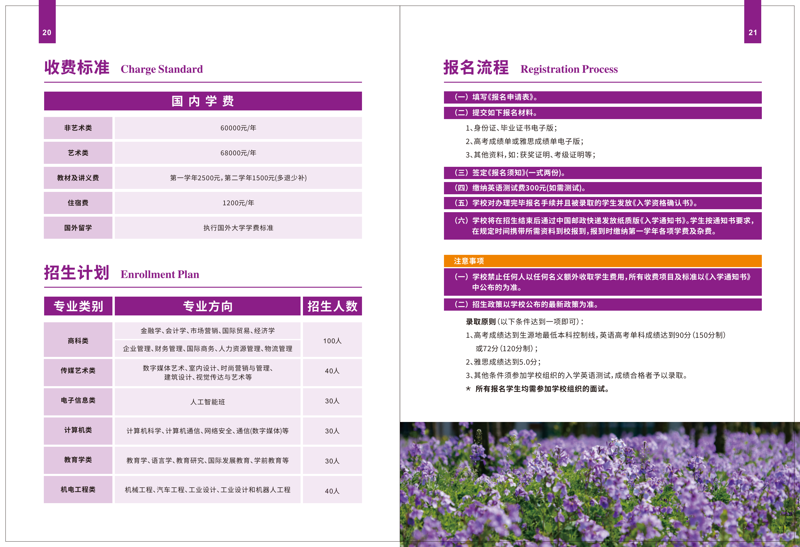Click the starred 面试 notice line
Viewport: 800px width, 547px height.
[x=538, y=389]
